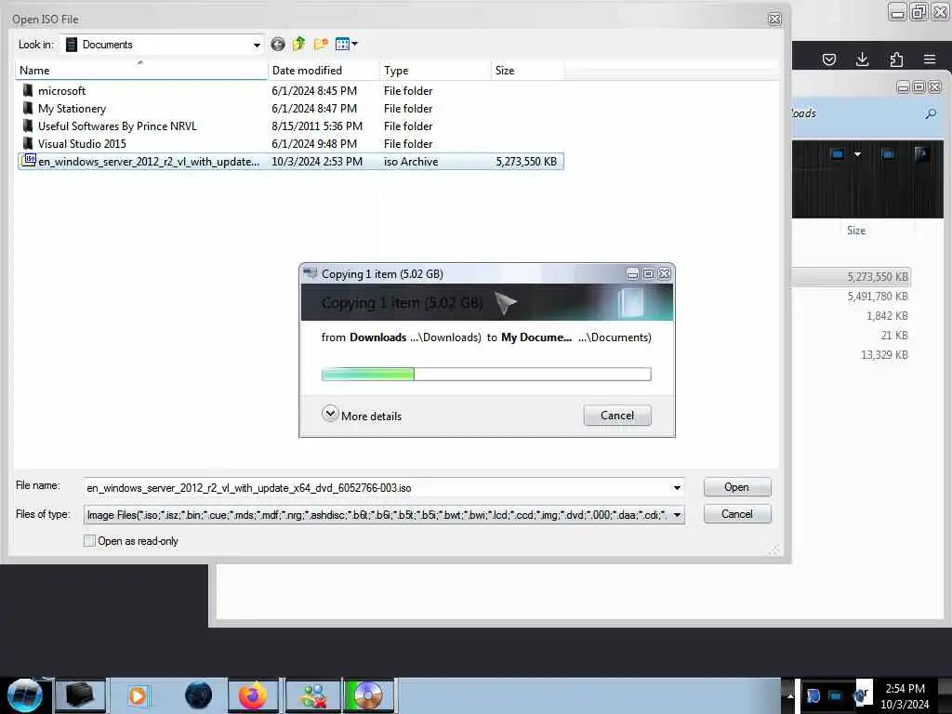Screen dimensions: 952x714
Task: Open Firefox hamburger application menu
Action: (x=930, y=59)
